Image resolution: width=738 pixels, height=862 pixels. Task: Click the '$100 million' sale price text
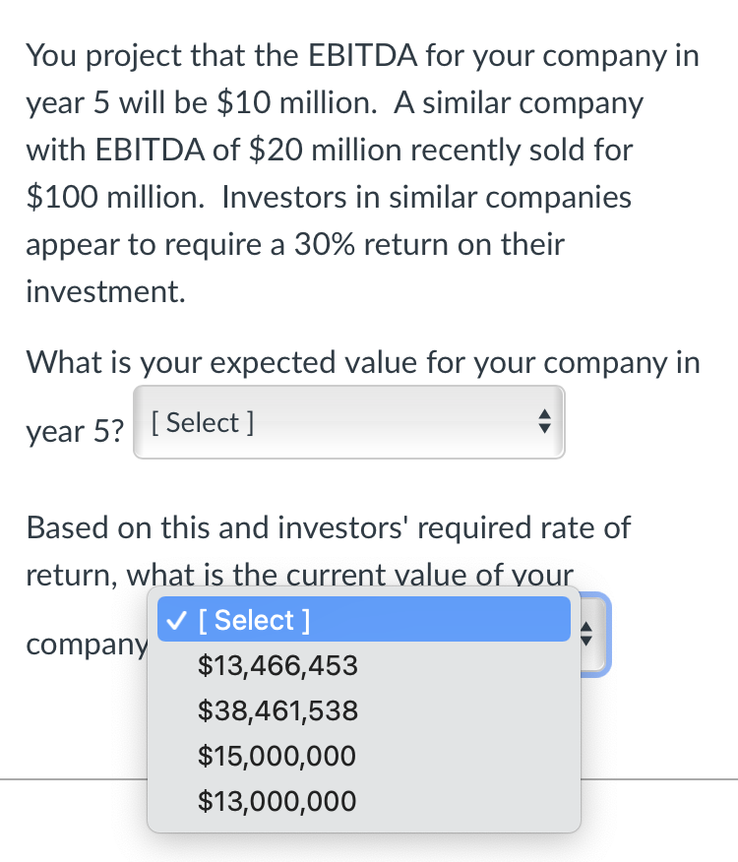pos(113,198)
